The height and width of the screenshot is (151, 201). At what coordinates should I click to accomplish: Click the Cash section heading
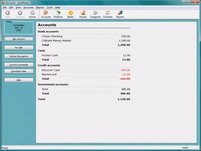(41, 51)
